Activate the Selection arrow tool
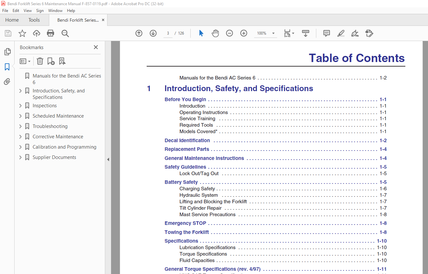The height and width of the screenshot is (274, 428). point(201,33)
